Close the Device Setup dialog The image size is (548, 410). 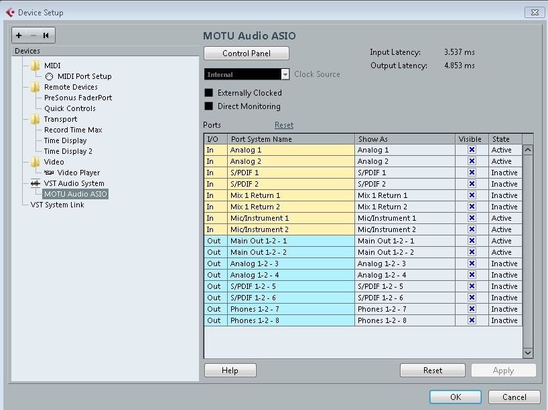tap(535, 13)
